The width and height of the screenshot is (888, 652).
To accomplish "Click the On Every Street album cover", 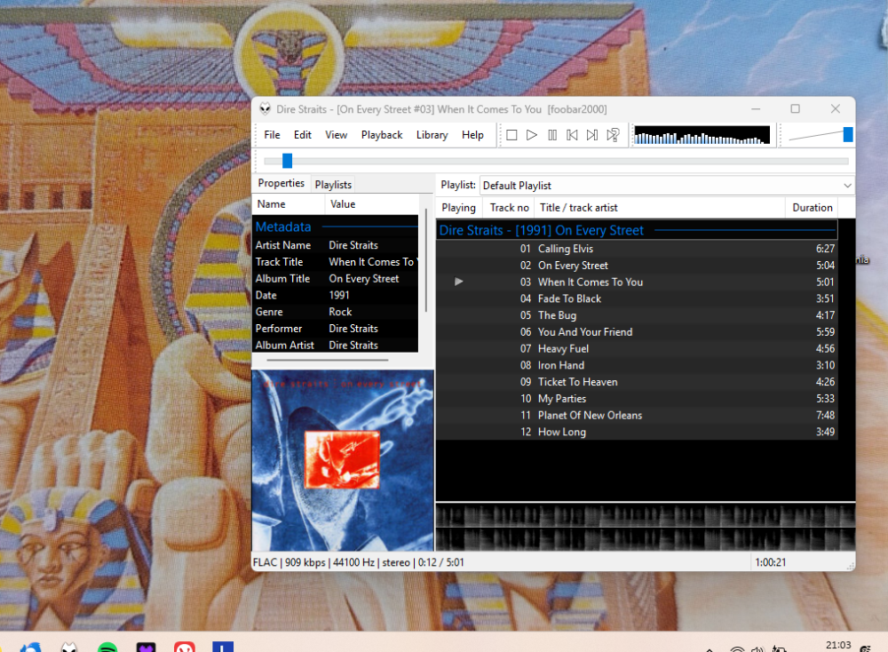I will (x=343, y=460).
